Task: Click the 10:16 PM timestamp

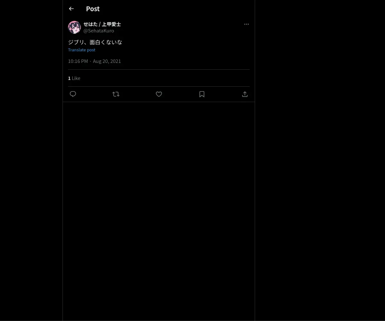Action: pyautogui.click(x=78, y=61)
